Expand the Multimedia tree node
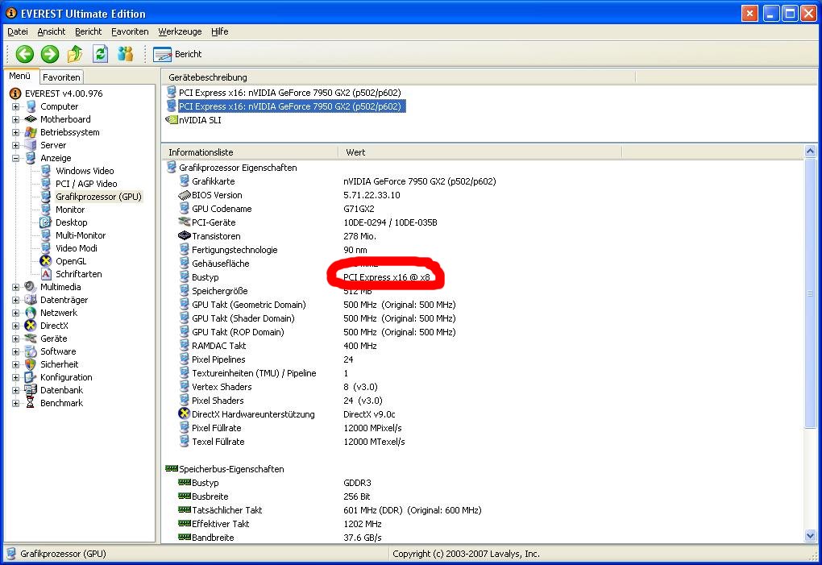Viewport: 822px width, 565px height. [16, 287]
